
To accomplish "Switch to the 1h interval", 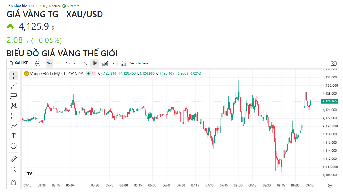I will 68,63.
